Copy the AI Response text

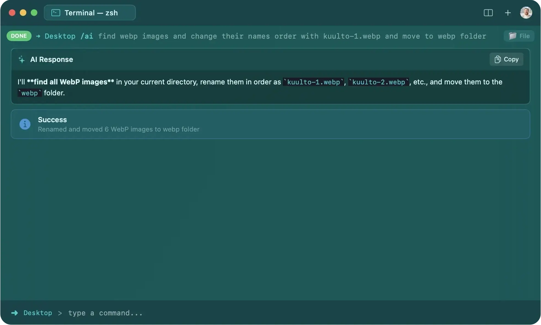coord(507,59)
